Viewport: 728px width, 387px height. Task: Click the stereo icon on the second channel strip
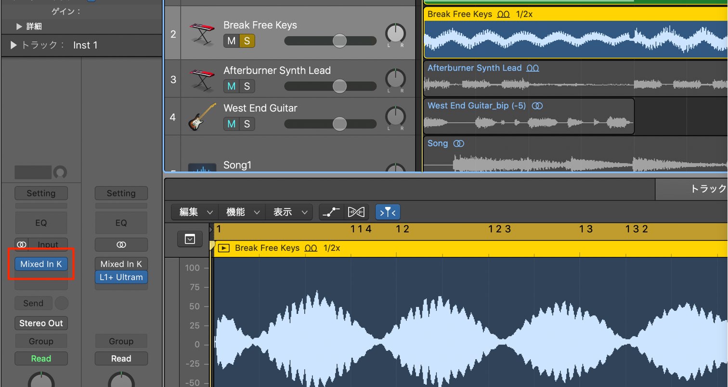pyautogui.click(x=121, y=245)
